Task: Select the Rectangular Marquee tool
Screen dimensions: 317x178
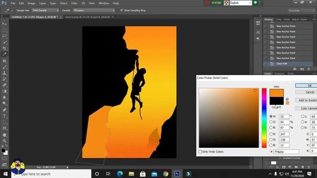Action: coord(4,30)
